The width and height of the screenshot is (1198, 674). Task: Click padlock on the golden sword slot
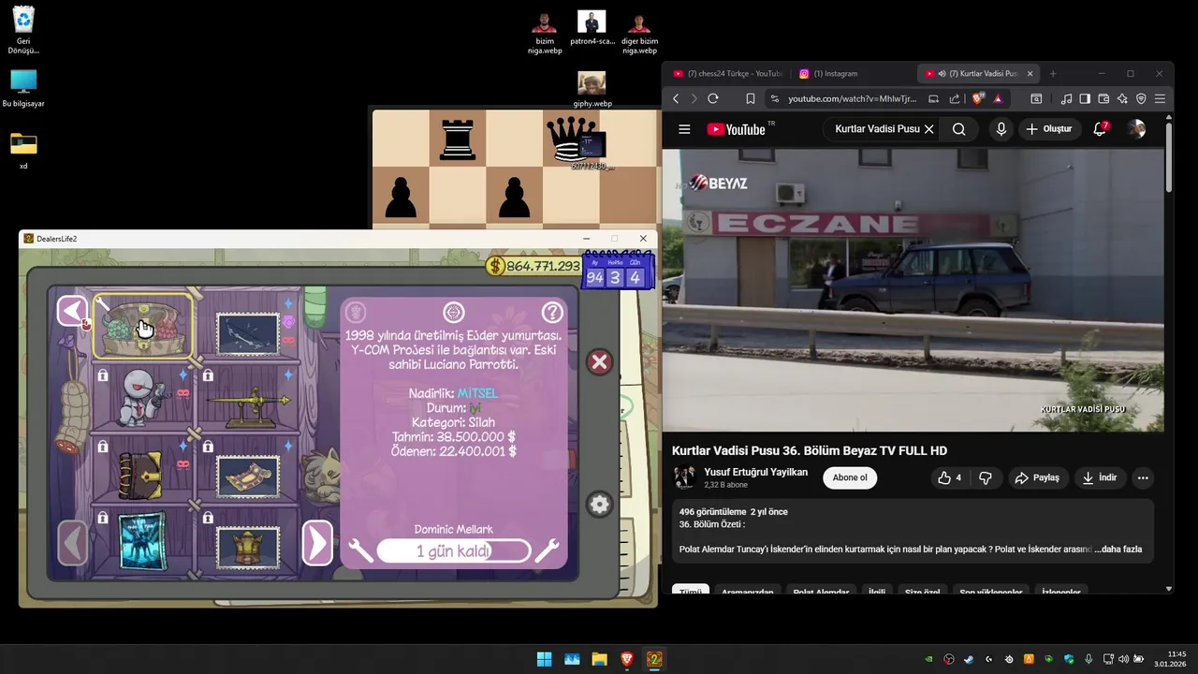point(208,374)
